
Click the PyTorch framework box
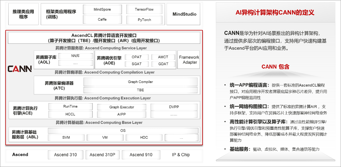click(144, 20)
